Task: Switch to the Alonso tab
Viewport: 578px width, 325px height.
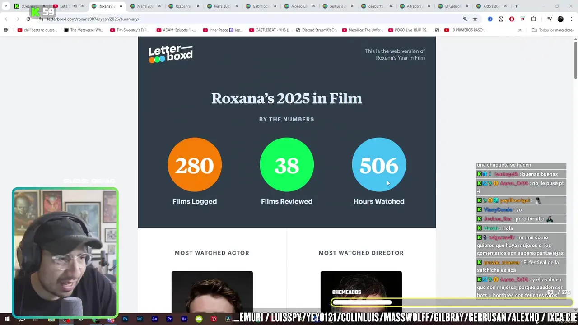Action: (x=299, y=6)
